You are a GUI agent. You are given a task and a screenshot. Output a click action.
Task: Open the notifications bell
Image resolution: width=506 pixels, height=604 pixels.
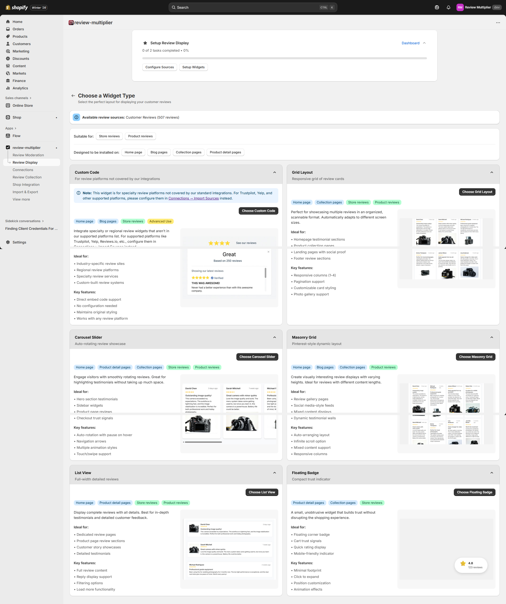[x=449, y=7]
